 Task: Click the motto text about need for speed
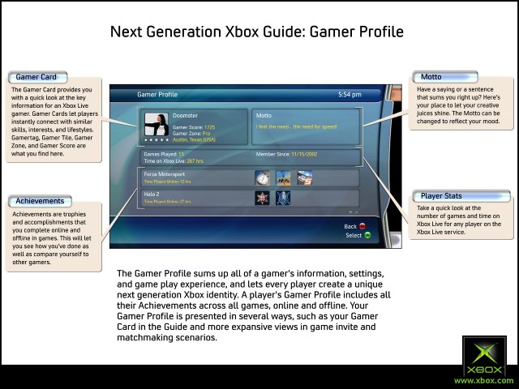coord(296,126)
